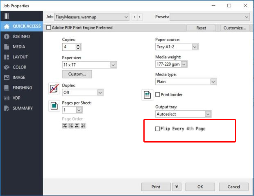Viewport: 254px width, 196px height.
Task: Click the Summary icon in sidebar
Action: (7, 108)
